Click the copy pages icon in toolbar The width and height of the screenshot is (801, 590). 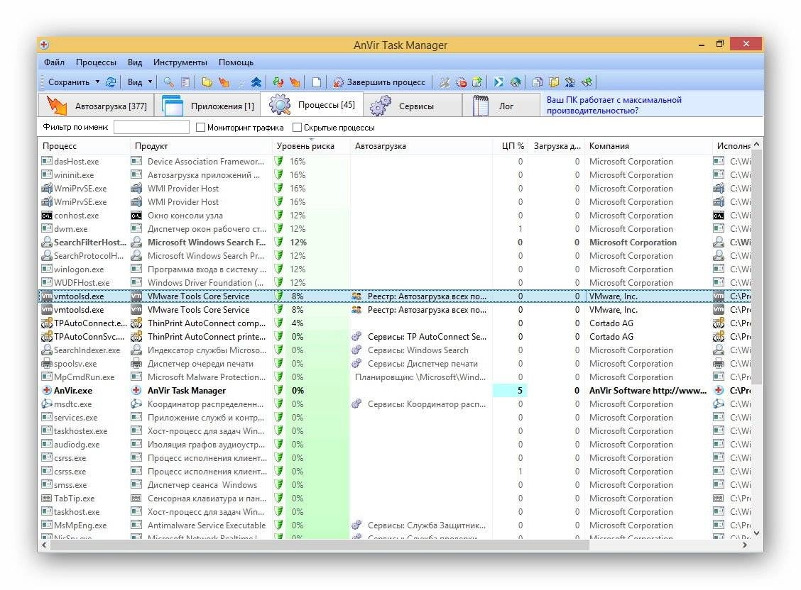click(538, 82)
